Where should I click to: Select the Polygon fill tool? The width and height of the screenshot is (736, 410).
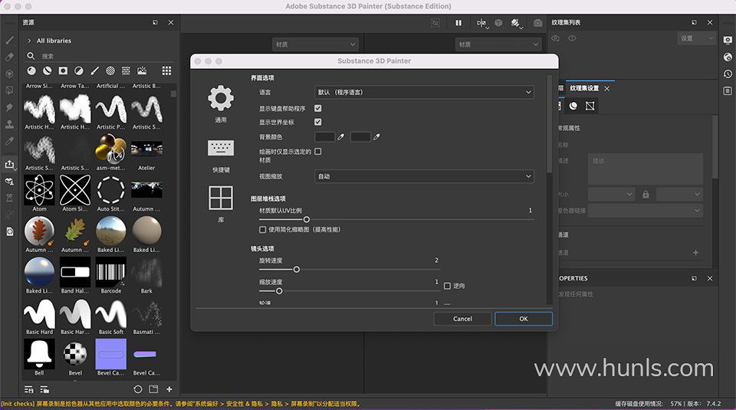tap(9, 90)
